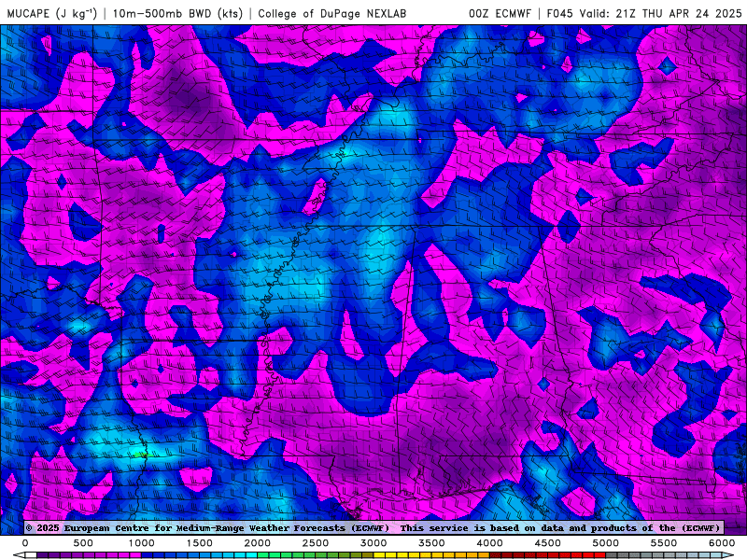Click the "2000" color scale label

pos(258,543)
